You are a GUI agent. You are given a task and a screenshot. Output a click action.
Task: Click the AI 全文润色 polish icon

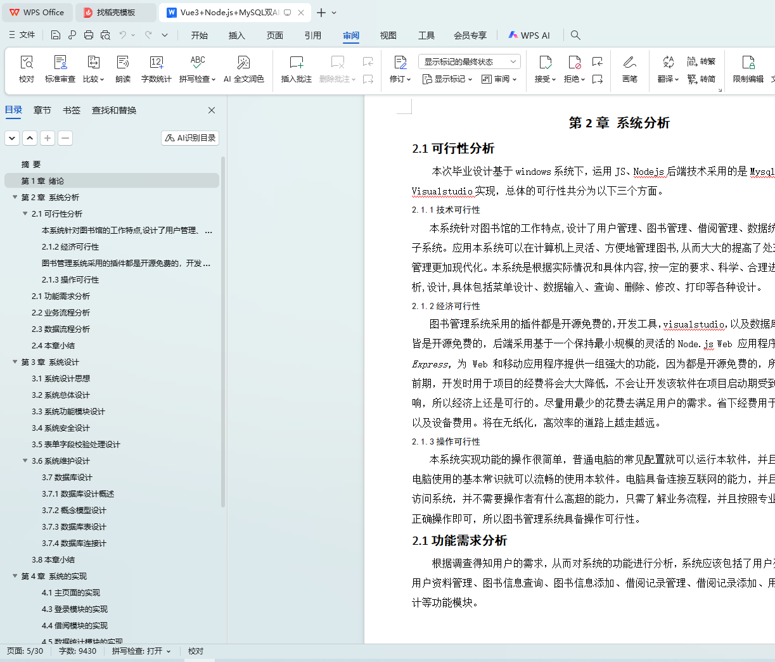(x=244, y=68)
